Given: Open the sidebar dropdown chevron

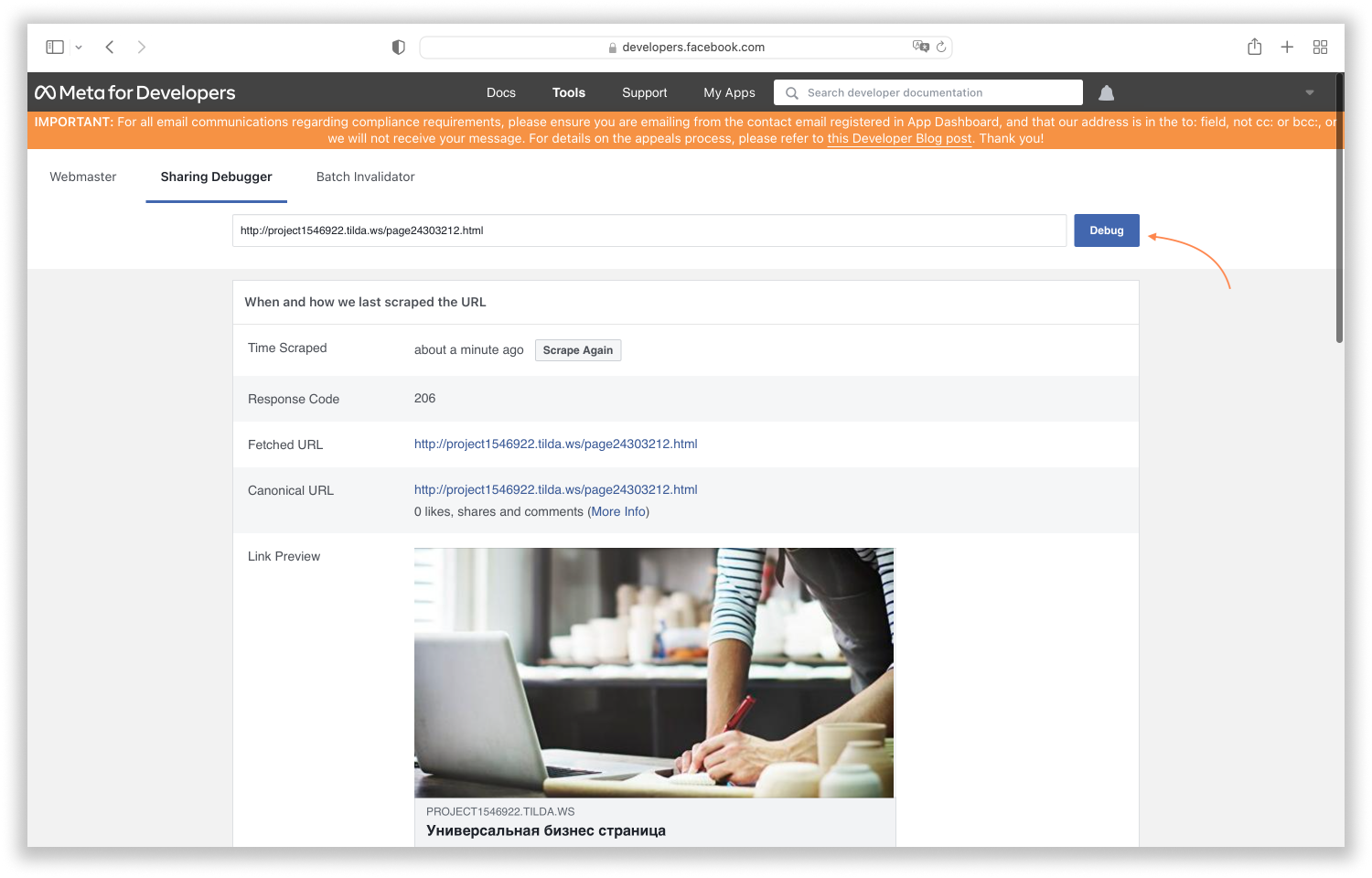Looking at the screenshot, I should 79,48.
